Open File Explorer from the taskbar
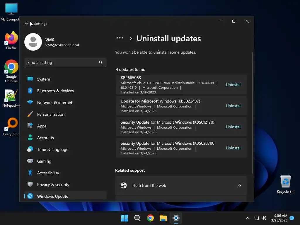Screen dimensions: 300x225 pos(163,218)
